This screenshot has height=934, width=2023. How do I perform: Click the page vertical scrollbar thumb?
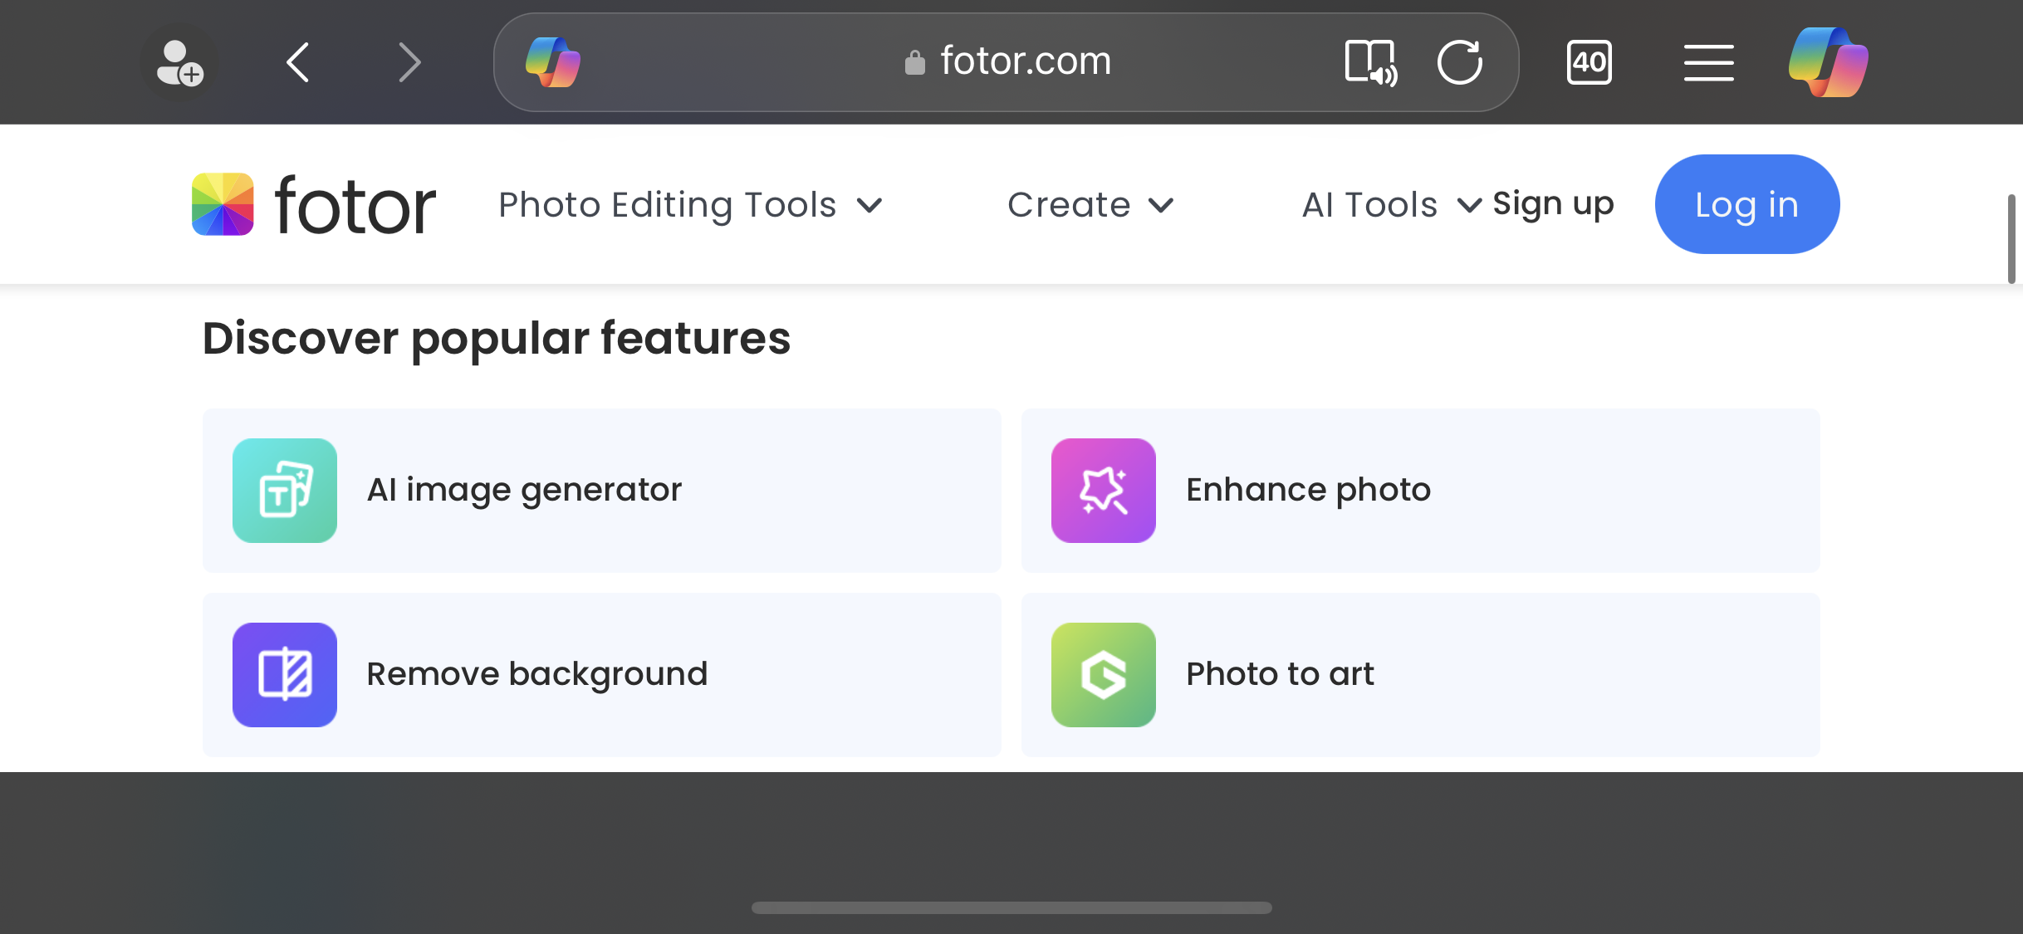coord(2011,239)
